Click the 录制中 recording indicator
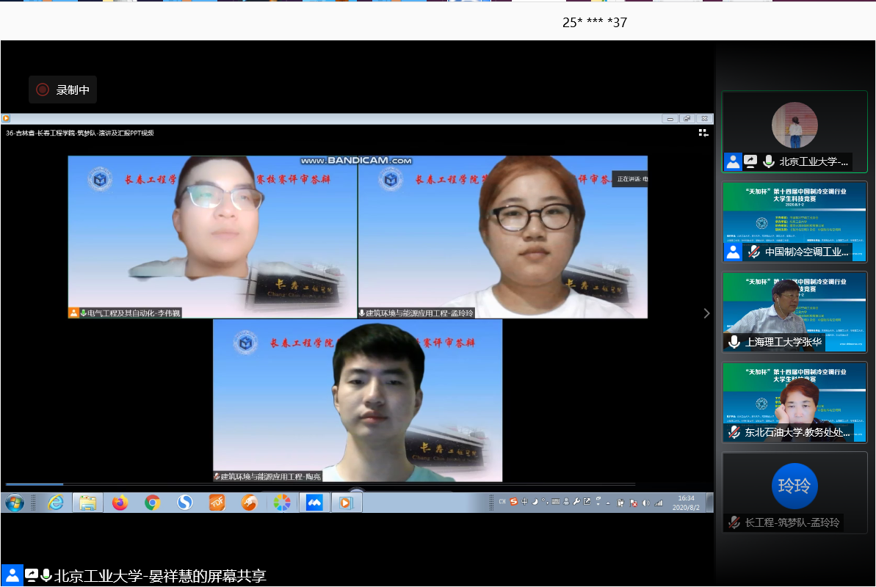The width and height of the screenshot is (876, 587). coord(63,90)
